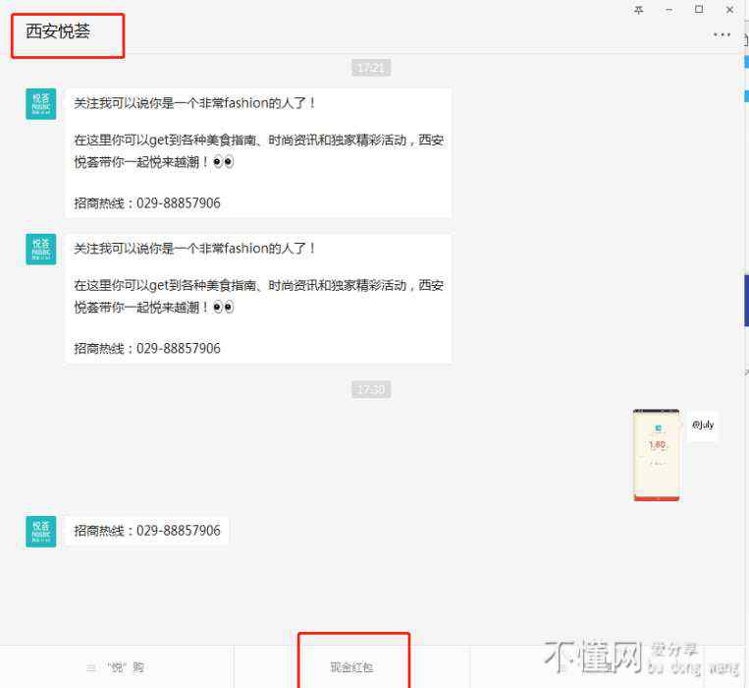Click the avatar next to the last hotline message
Image resolution: width=749 pixels, height=688 pixels.
pos(40,532)
